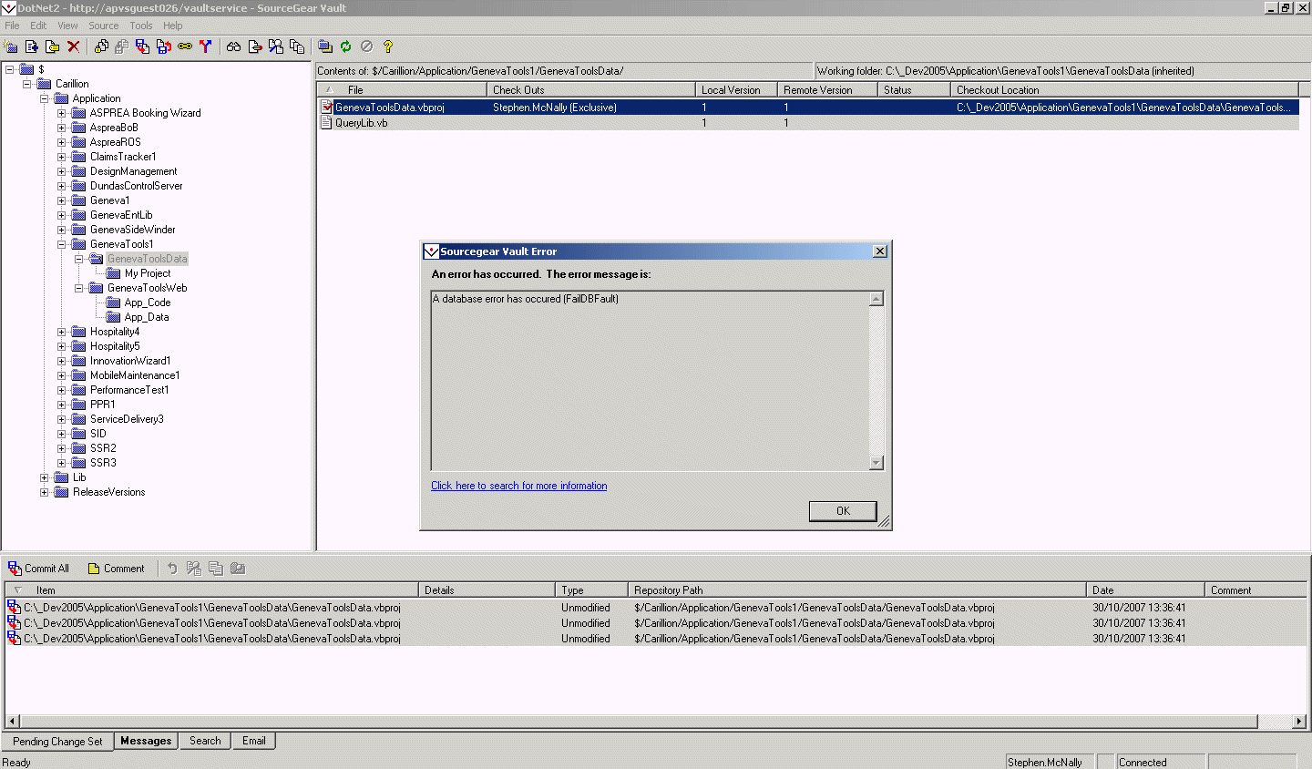Sort the pending list by the Date column
Screen dimensions: 1312x769
[1145, 590]
